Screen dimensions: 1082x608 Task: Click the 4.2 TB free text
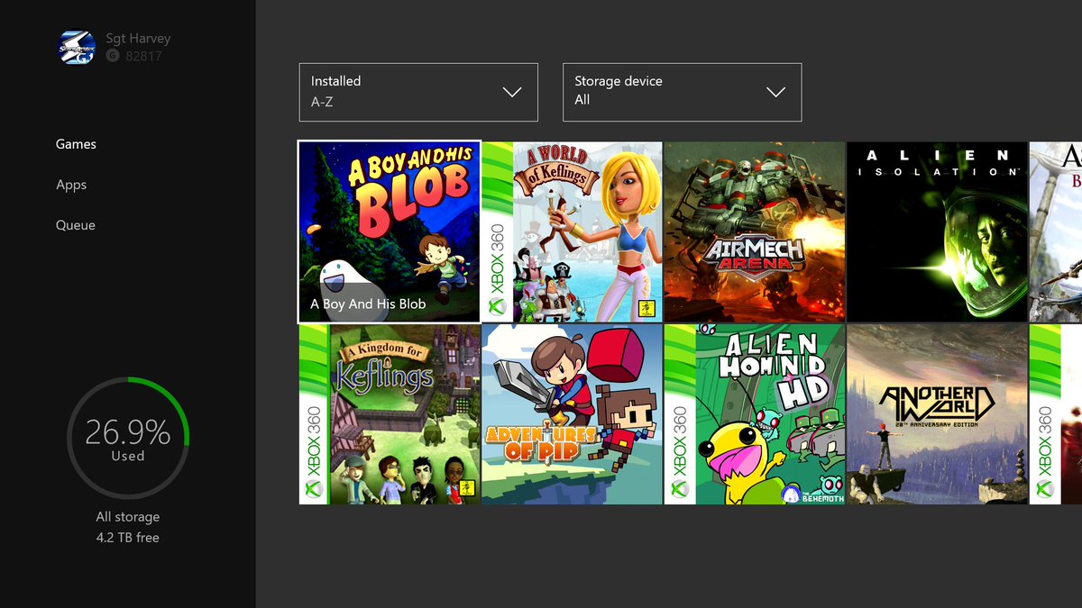[128, 538]
